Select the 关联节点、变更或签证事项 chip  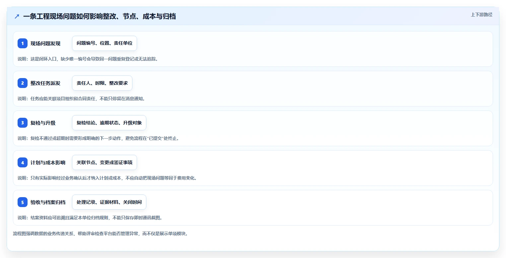pyautogui.click(x=105, y=162)
